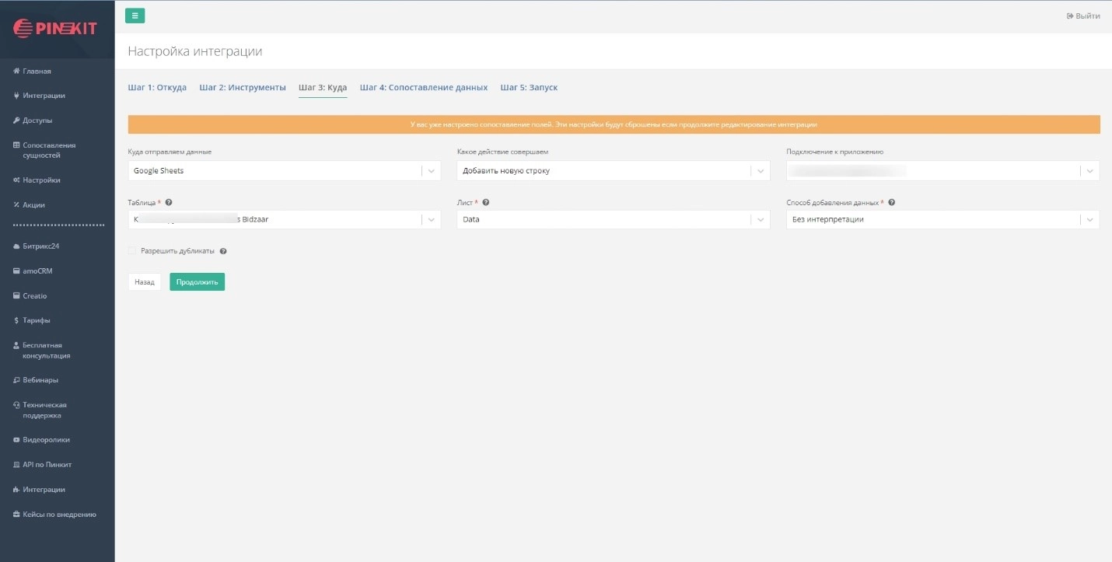1112x562 pixels.
Task: Click the help icon next to Лист
Action: [x=485, y=203]
